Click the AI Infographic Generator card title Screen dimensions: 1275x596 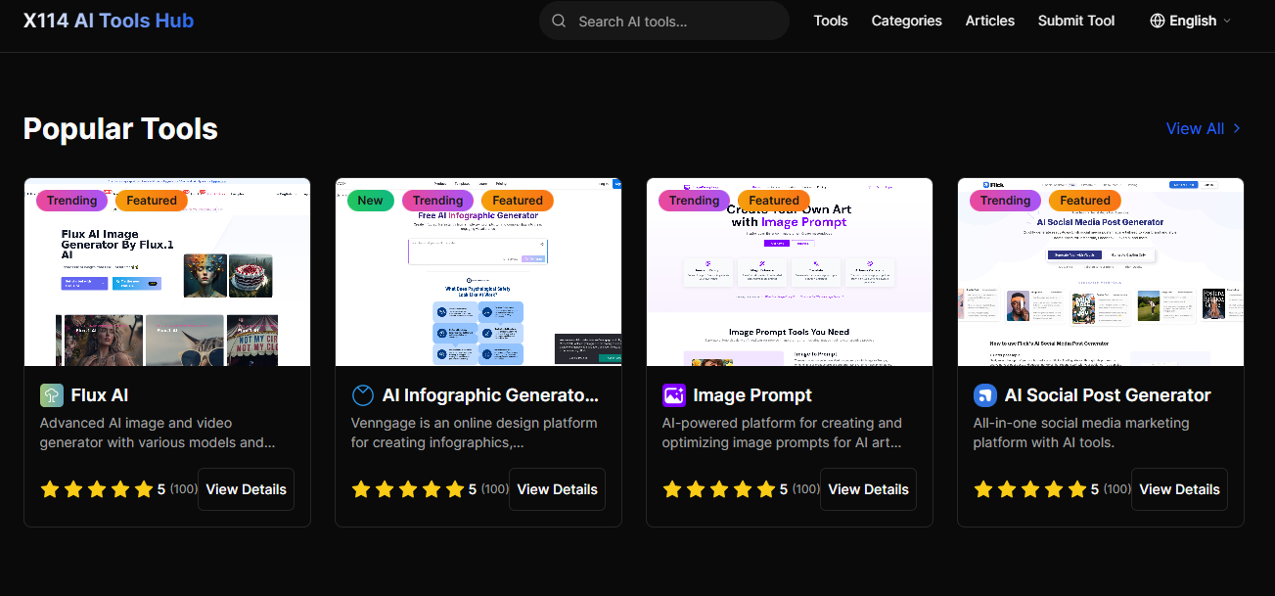tap(490, 395)
